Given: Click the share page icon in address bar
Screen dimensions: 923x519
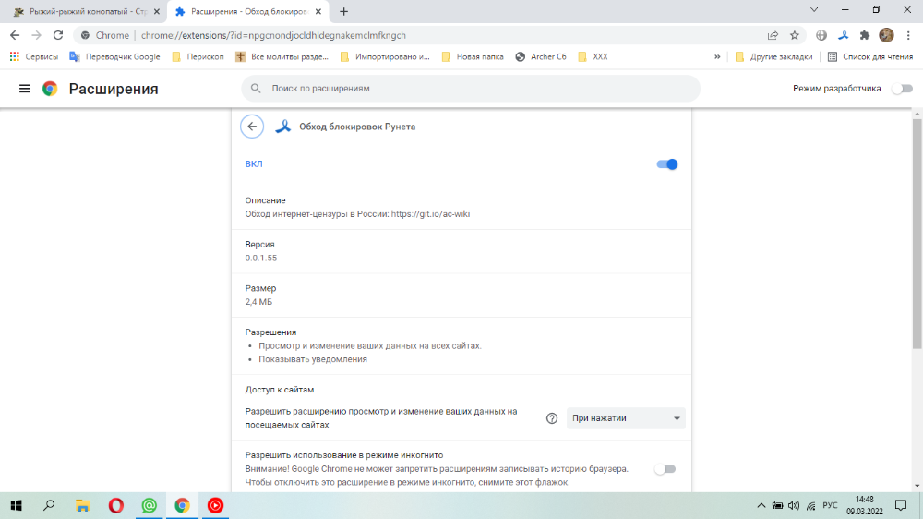Looking at the screenshot, I should [773, 35].
